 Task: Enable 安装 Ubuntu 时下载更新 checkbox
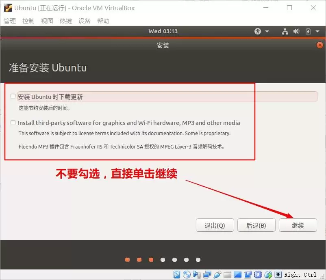(13, 96)
